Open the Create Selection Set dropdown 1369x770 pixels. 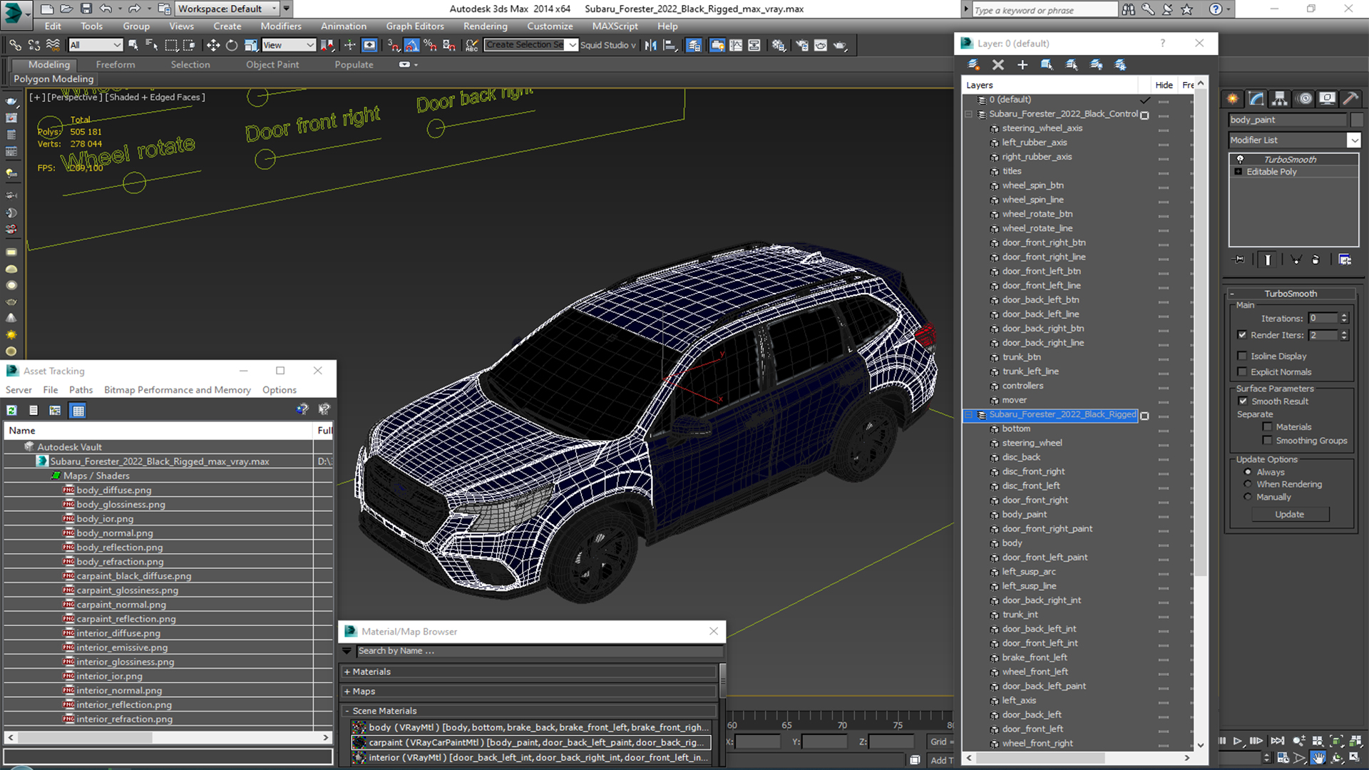(572, 45)
